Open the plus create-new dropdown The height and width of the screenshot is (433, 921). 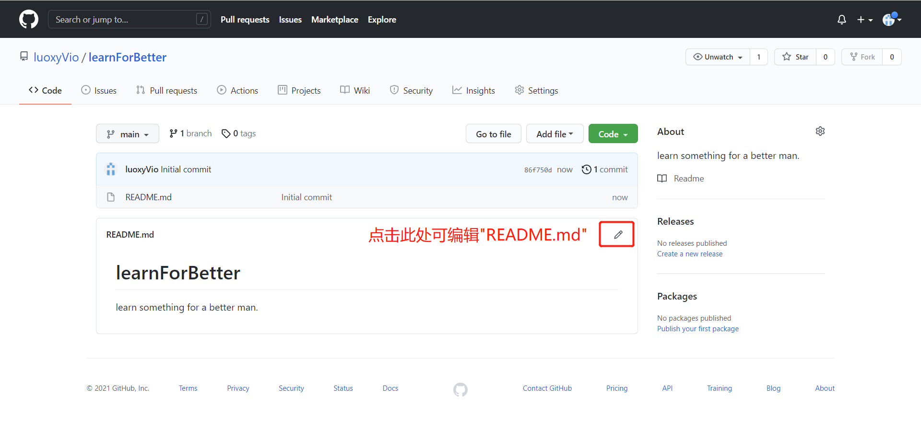[865, 20]
